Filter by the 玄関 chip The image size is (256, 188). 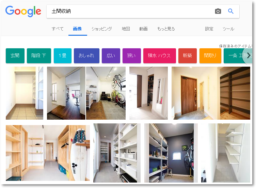pyautogui.click(x=15, y=56)
